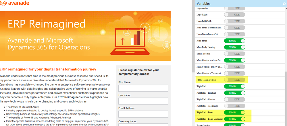Enable the Hero-FullWidth toggle

(x=234, y=21)
